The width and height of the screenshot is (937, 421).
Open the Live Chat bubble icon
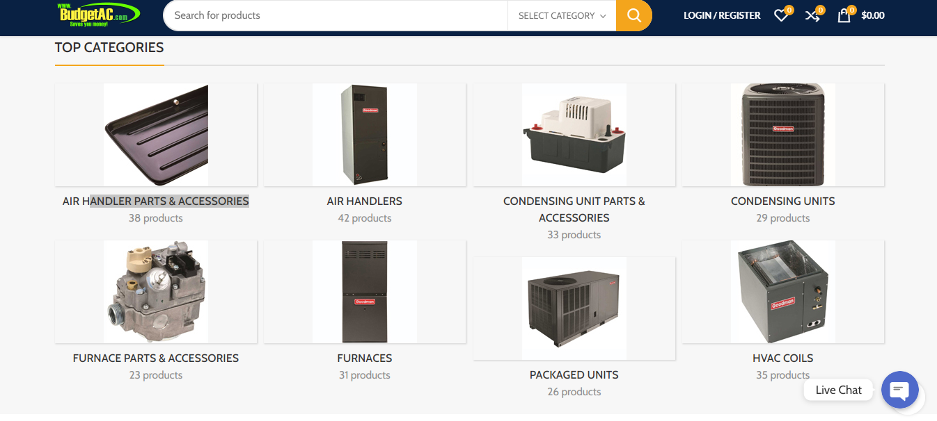click(900, 390)
